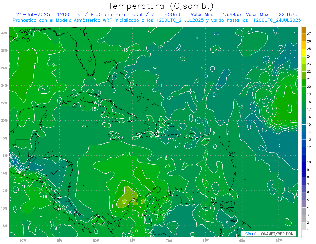
Task: Click the 75W longitude label
Action: (x=132, y=241)
